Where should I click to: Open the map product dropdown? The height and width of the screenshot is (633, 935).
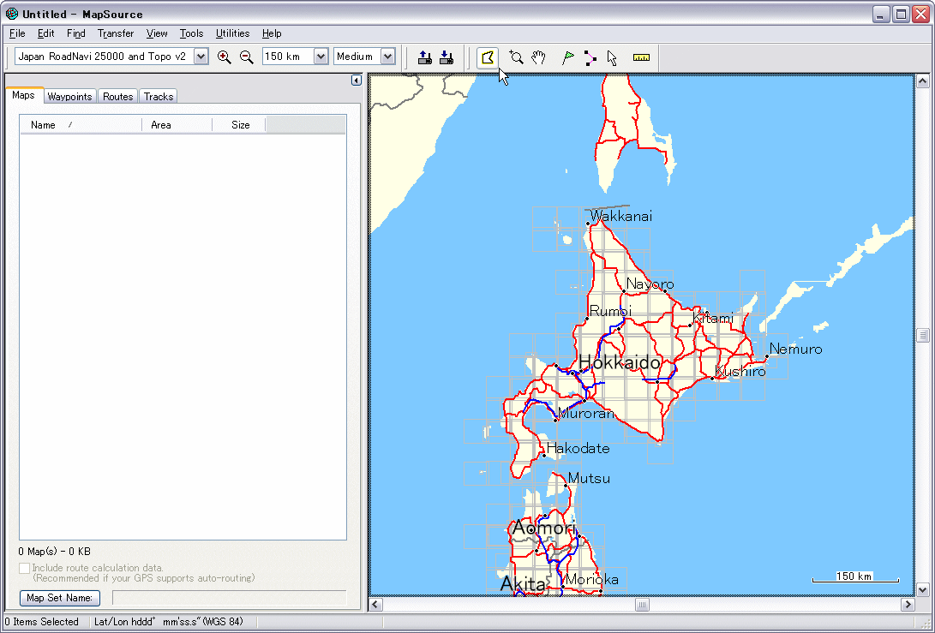201,57
